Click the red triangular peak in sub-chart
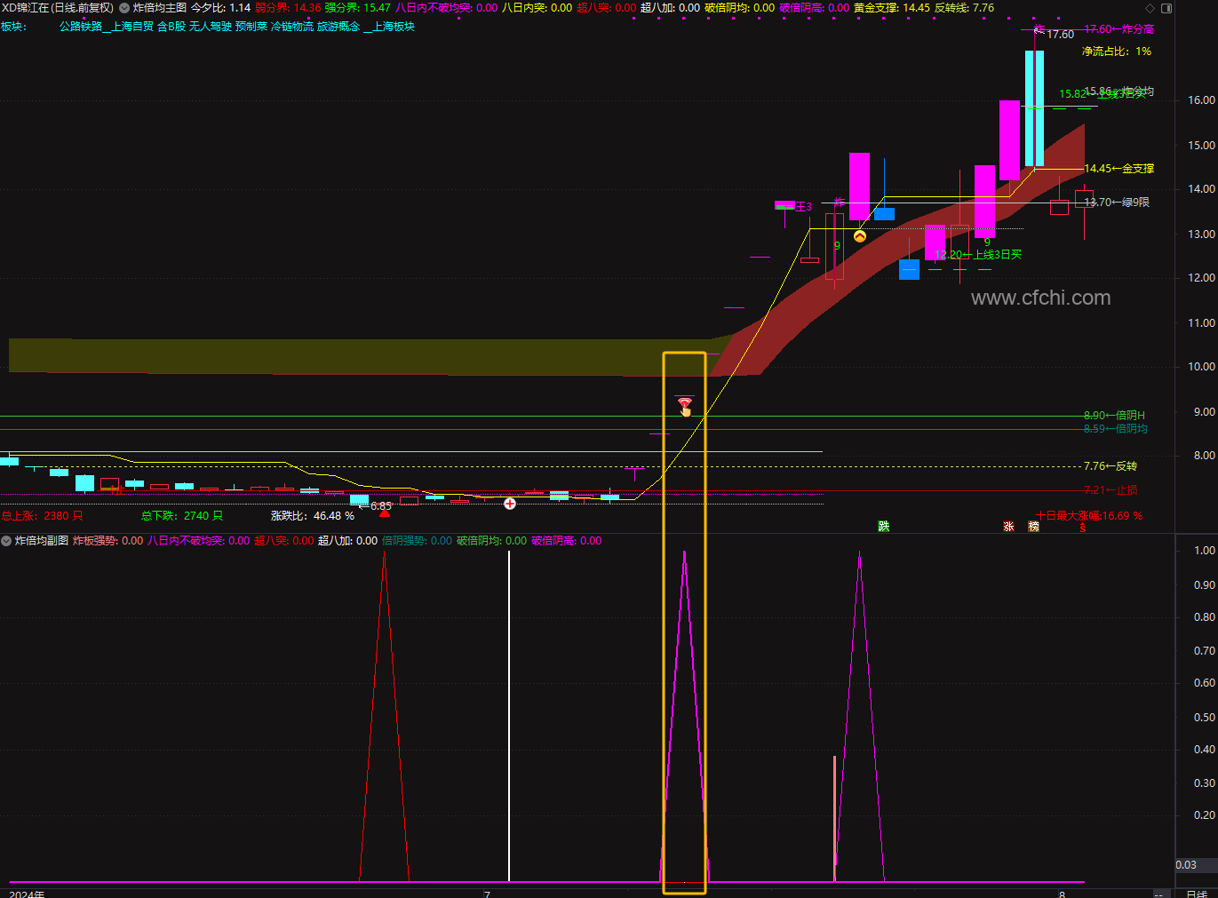The width and height of the screenshot is (1218, 898). (384, 716)
